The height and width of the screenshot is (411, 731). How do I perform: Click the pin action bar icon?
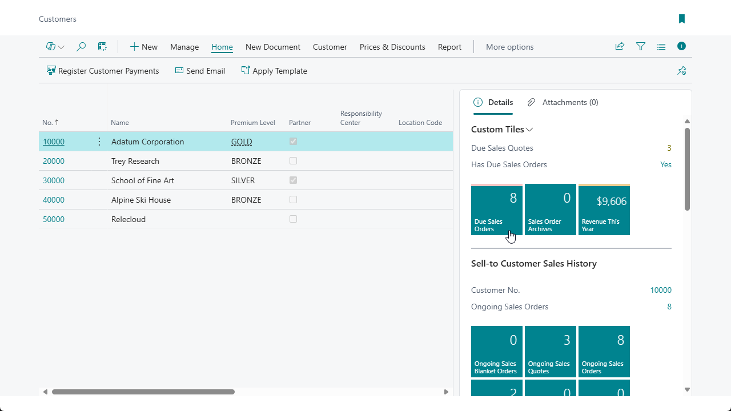point(681,71)
